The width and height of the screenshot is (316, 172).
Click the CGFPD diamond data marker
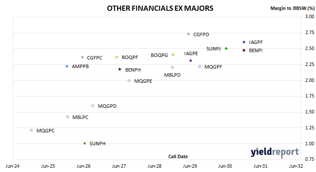(188, 34)
